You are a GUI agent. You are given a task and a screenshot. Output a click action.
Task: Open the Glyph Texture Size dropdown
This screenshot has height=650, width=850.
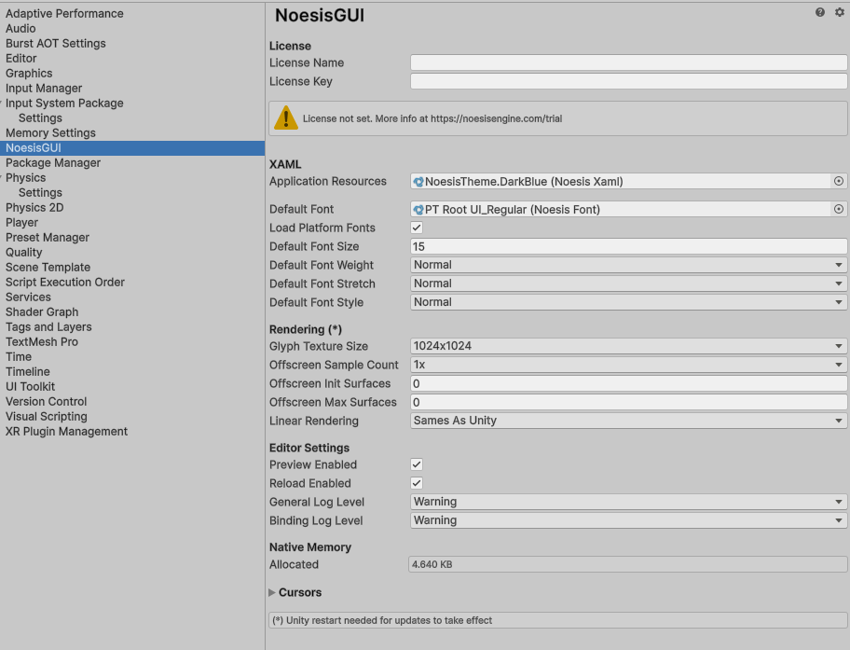click(628, 346)
